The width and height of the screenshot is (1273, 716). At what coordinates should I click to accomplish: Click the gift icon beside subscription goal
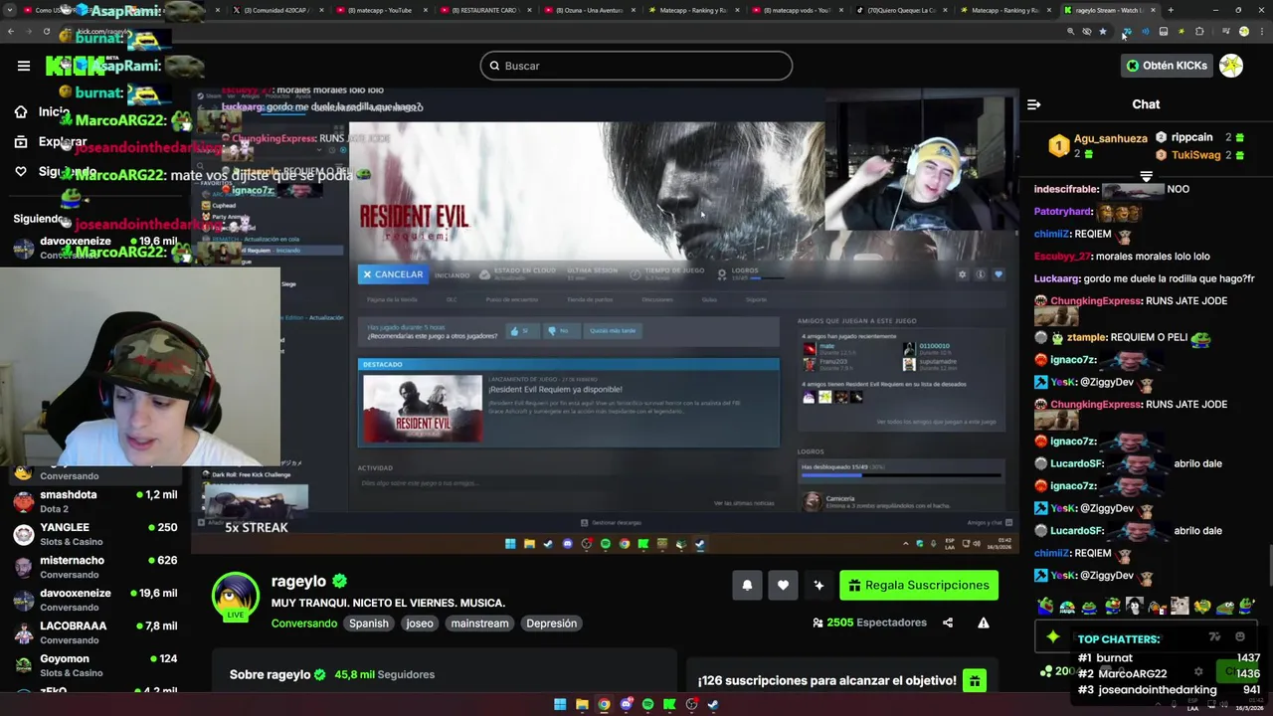(975, 681)
